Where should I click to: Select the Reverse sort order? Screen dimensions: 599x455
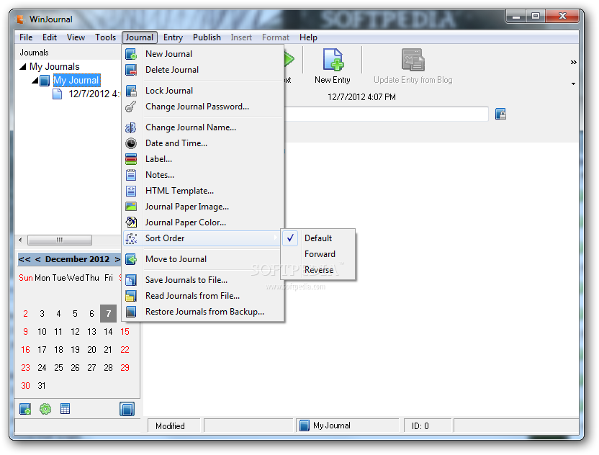(319, 270)
